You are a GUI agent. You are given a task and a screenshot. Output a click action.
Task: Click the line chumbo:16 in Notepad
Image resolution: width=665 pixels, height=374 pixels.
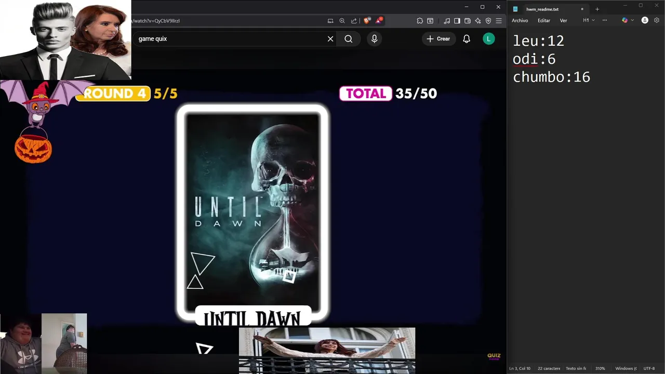(x=551, y=77)
